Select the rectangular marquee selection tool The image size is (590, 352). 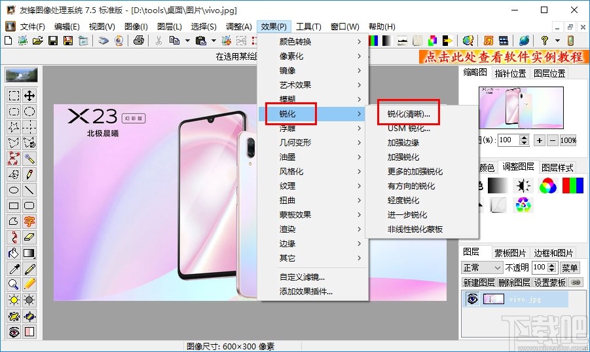click(x=14, y=96)
